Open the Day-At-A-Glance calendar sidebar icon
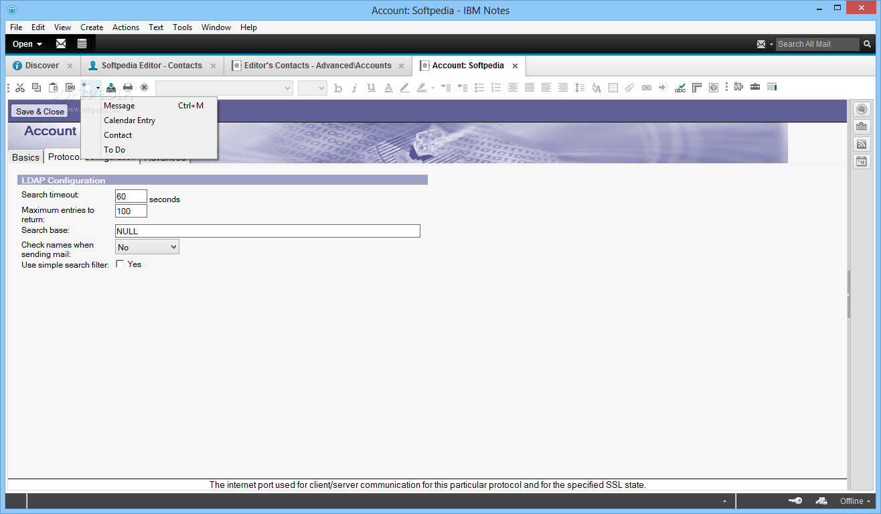The width and height of the screenshot is (881, 514). [862, 161]
